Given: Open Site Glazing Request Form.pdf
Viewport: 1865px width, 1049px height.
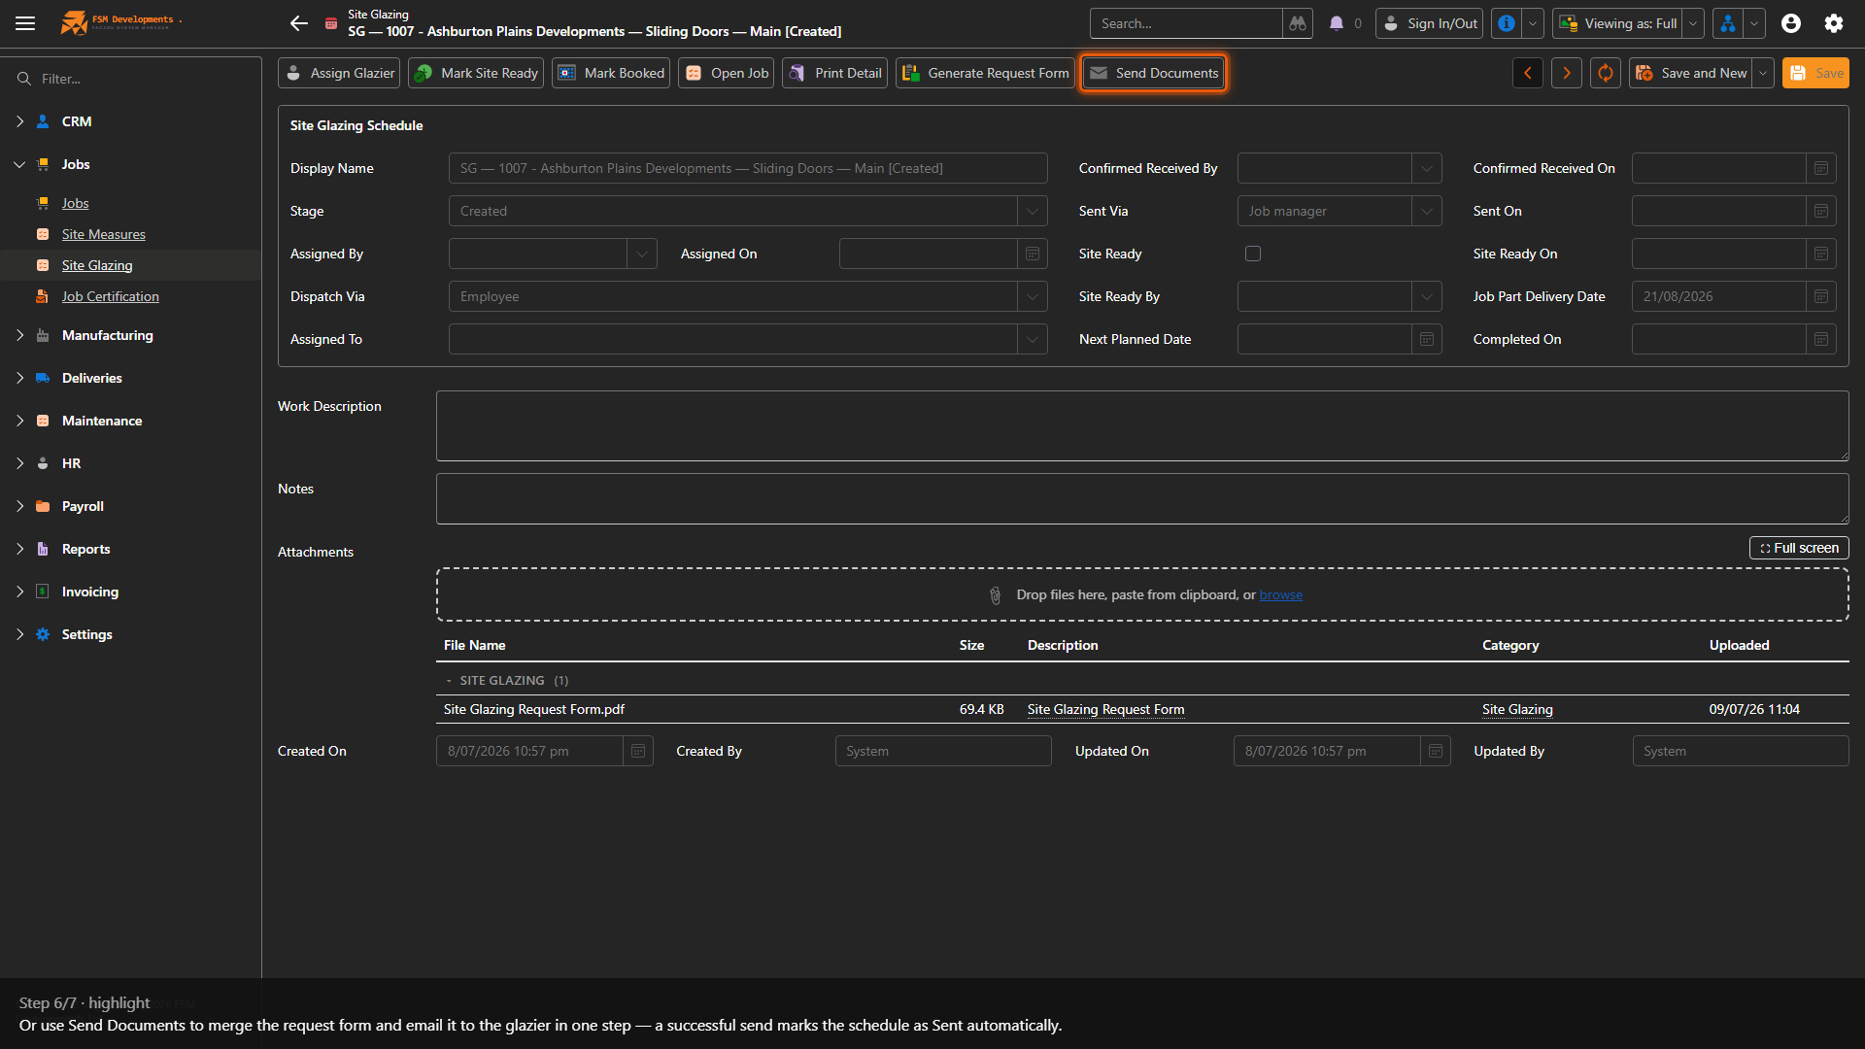Looking at the screenshot, I should pos(534,709).
